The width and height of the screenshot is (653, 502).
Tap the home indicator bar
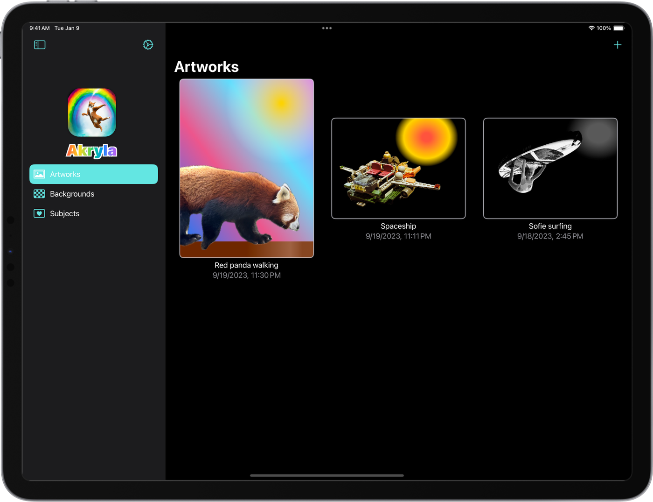326,475
